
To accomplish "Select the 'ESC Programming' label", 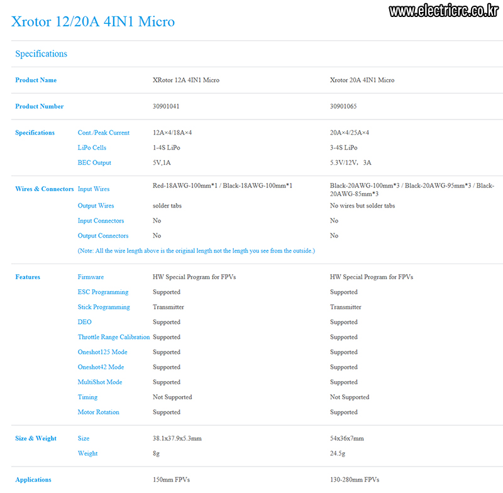I will [103, 292].
